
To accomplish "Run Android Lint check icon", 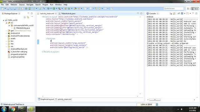I will pyautogui.click(x=34, y=8).
